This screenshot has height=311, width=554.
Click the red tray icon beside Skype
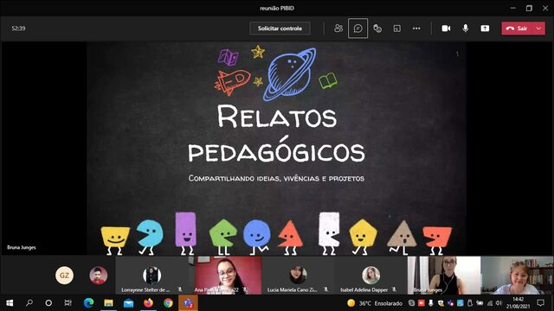422,303
